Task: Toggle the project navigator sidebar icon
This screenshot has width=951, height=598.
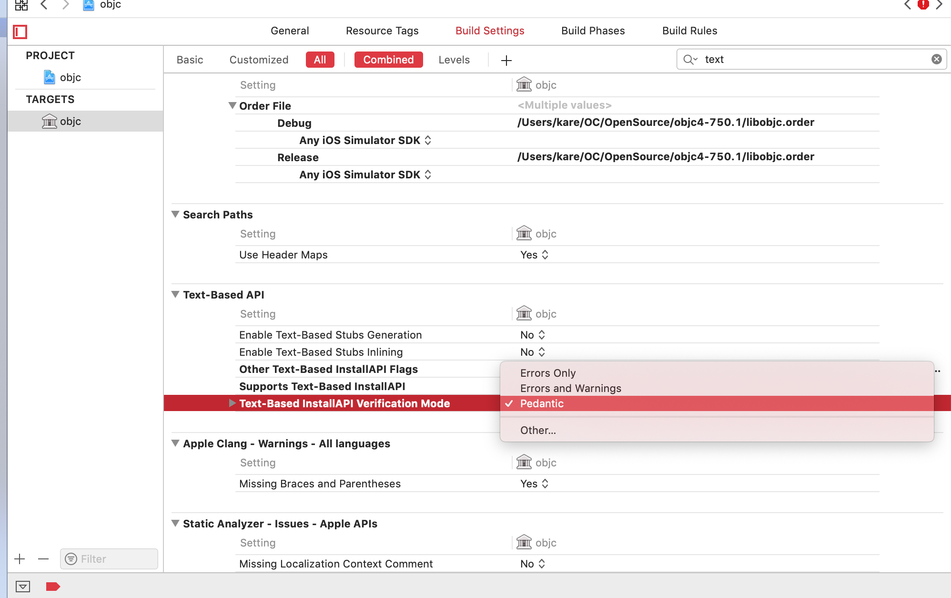Action: tap(20, 32)
